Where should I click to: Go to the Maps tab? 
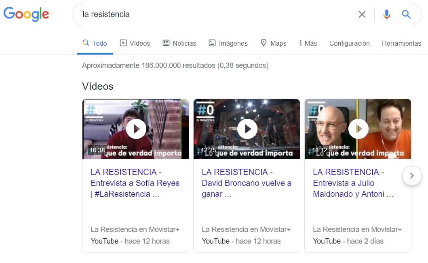[273, 43]
